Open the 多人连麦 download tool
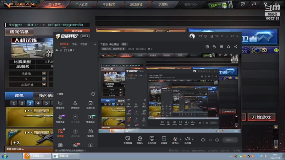This screenshot has width=285, height=160. (75, 119)
